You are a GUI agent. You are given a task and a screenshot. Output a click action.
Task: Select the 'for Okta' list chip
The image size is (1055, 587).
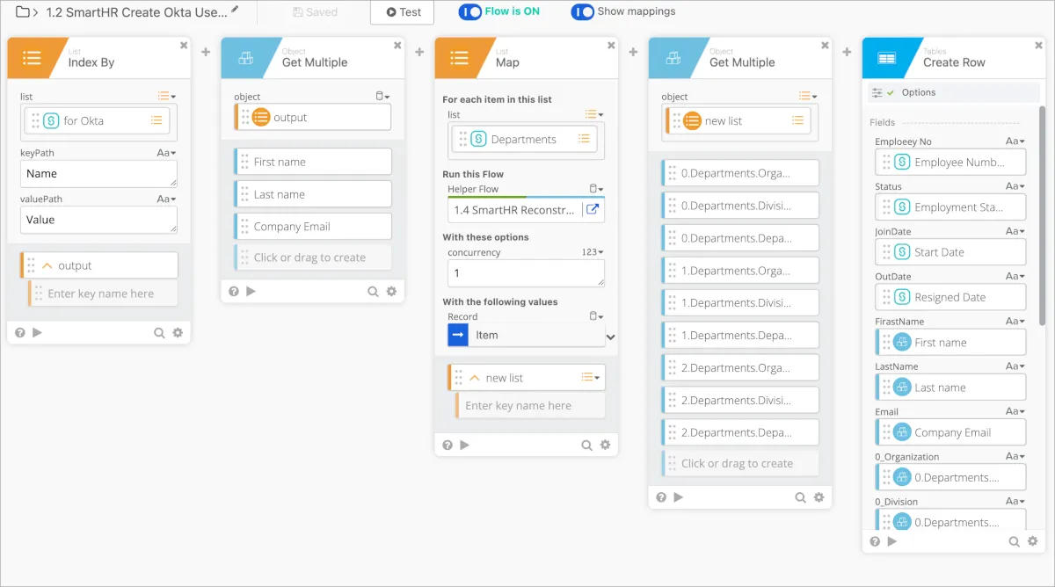click(97, 121)
